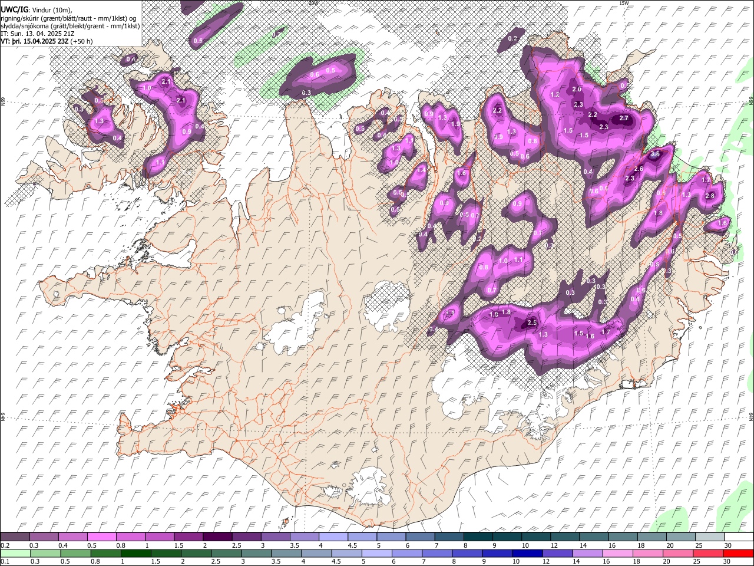Click the 1.2 snowfall value on map
This screenshot has height=566, width=754.
(x=554, y=94)
